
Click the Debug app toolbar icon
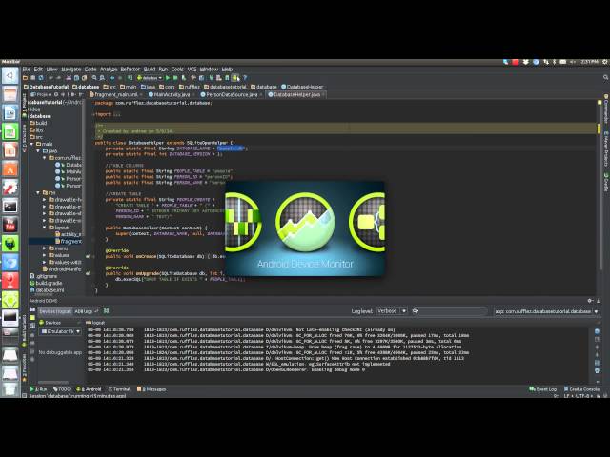pyautogui.click(x=175, y=78)
